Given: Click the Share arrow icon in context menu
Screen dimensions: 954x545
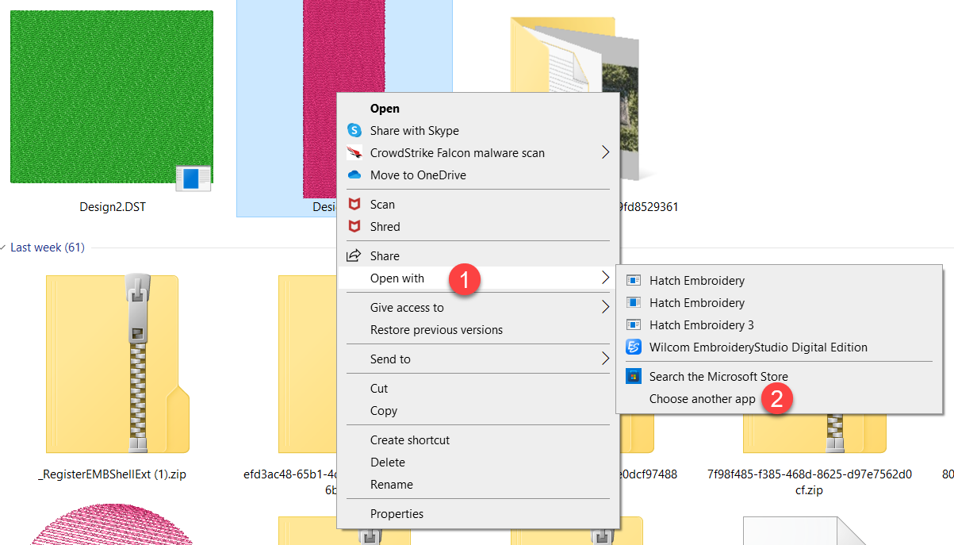Looking at the screenshot, I should click(x=354, y=256).
